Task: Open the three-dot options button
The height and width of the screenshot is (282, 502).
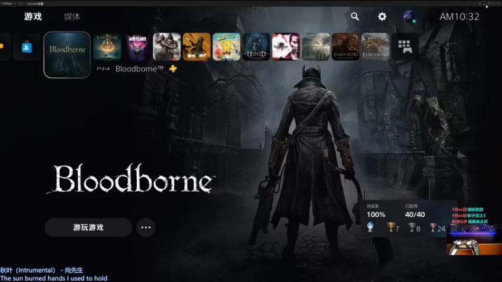Action: point(146,227)
